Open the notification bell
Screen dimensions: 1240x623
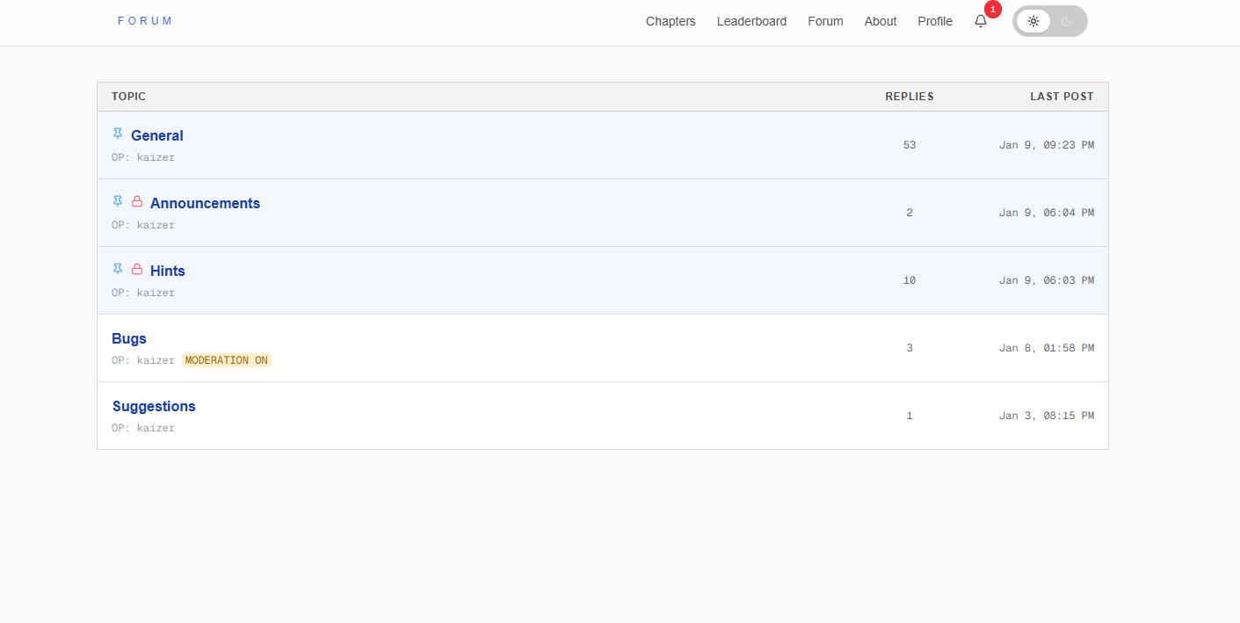coord(981,21)
